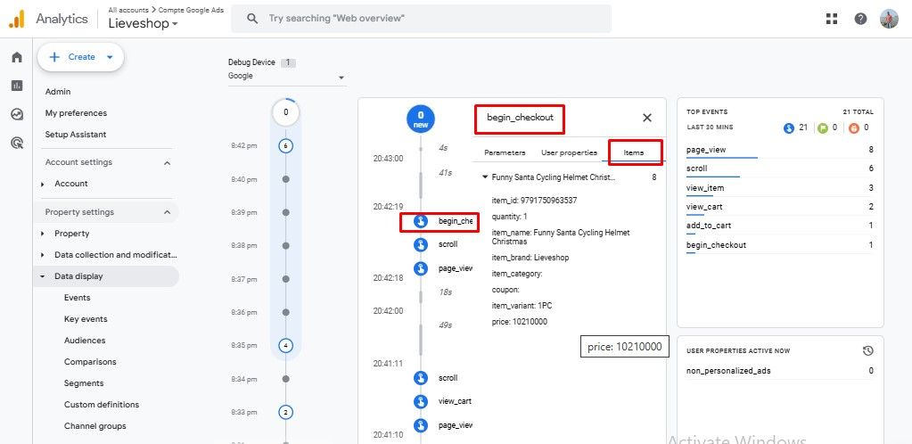
Task: Select the 8:42 pm timeline marker
Action: point(285,145)
